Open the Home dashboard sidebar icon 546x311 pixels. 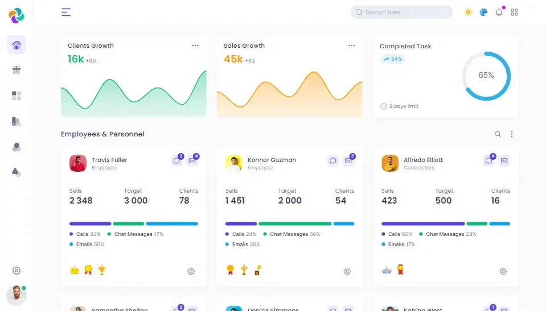click(x=17, y=44)
